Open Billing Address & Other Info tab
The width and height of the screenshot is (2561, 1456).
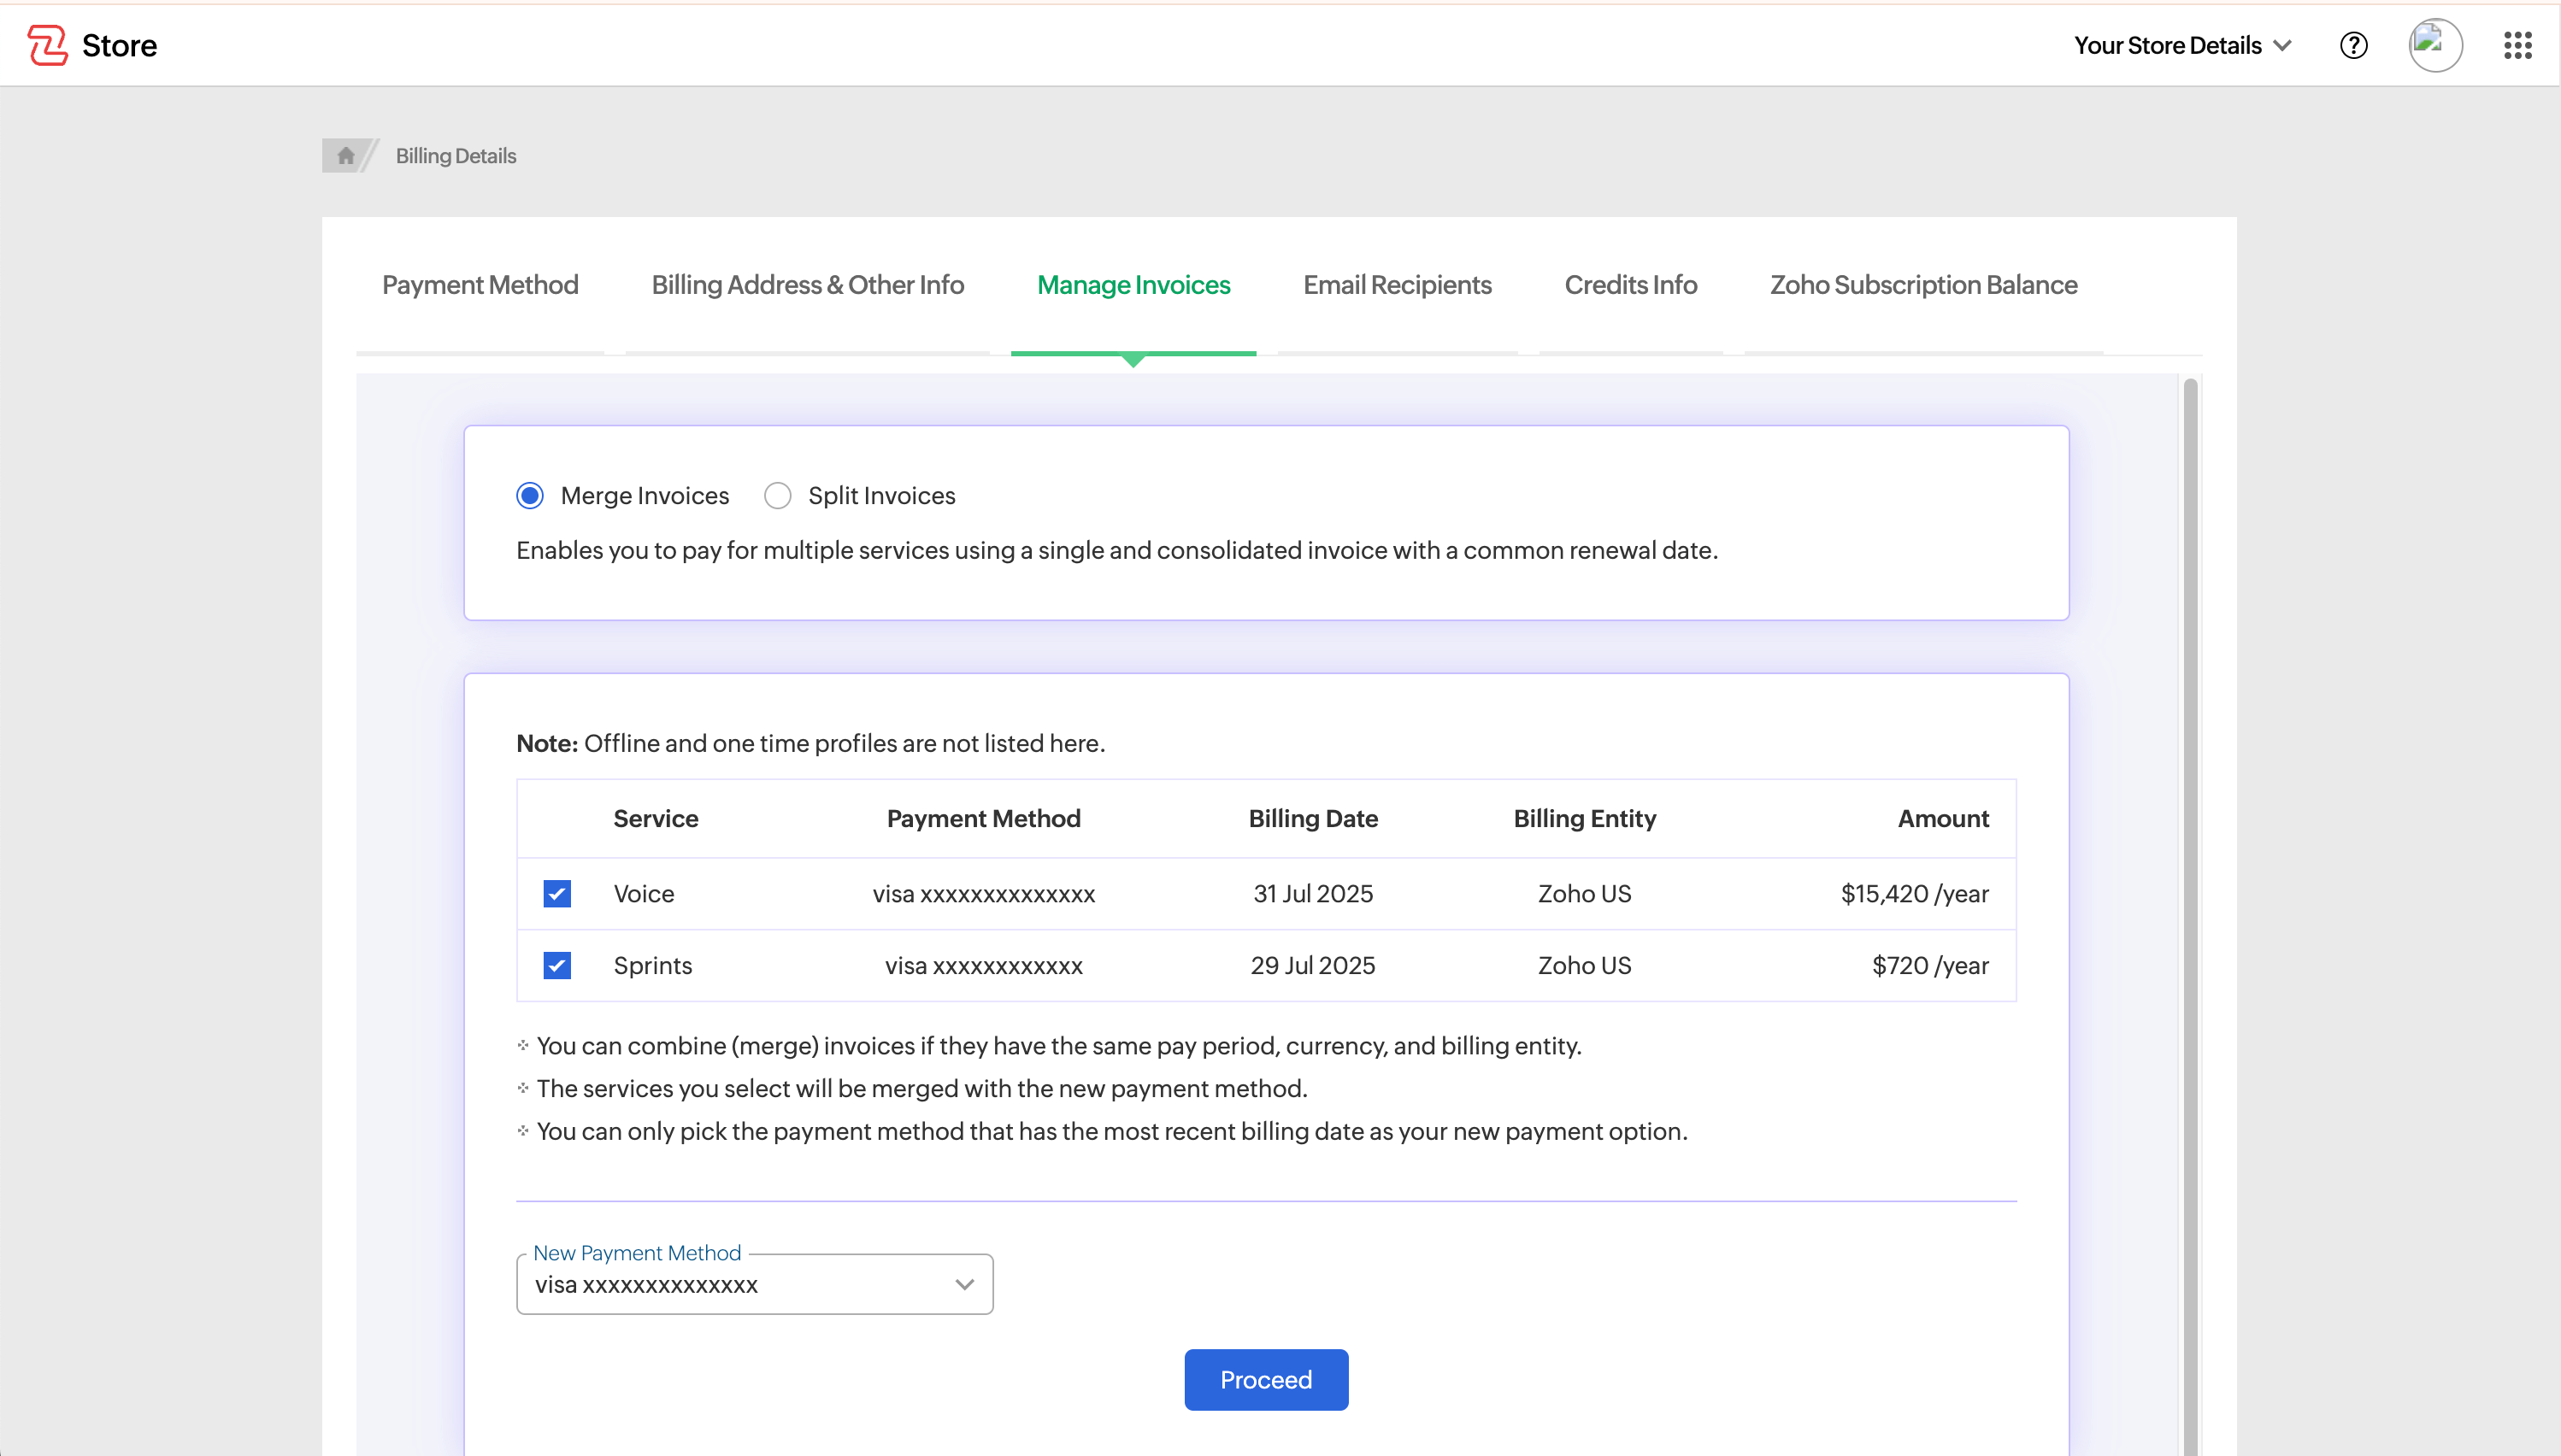(807, 285)
